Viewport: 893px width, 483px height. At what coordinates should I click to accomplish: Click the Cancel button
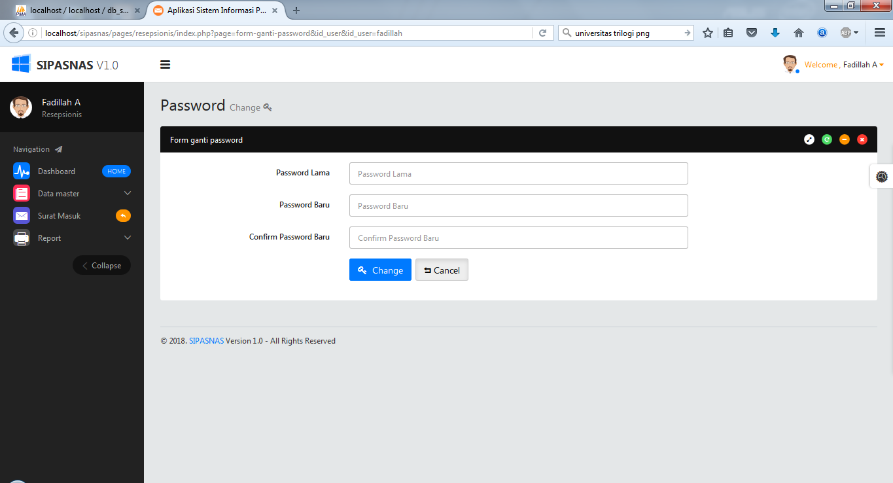[442, 270]
